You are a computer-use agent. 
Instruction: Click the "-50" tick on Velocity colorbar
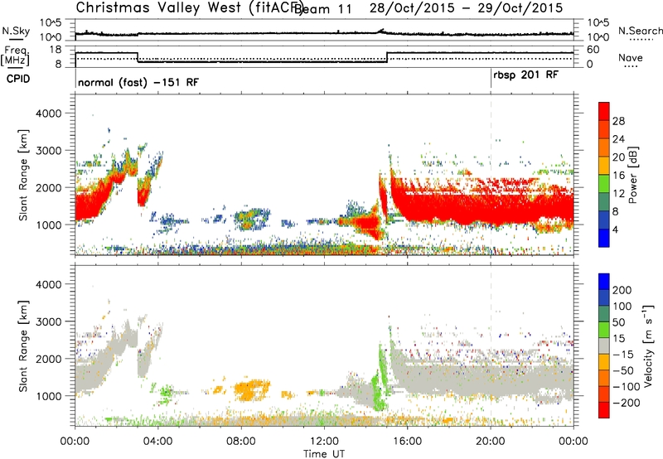coord(623,370)
